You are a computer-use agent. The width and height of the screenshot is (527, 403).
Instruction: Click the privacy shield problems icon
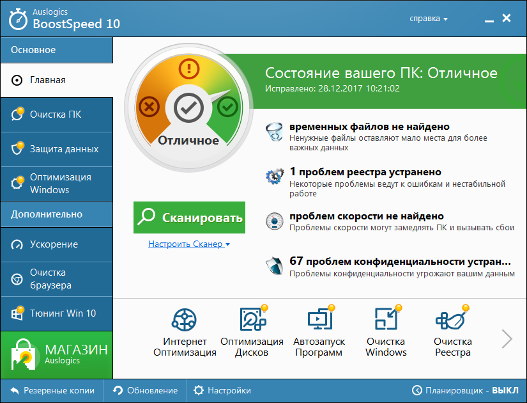275,266
